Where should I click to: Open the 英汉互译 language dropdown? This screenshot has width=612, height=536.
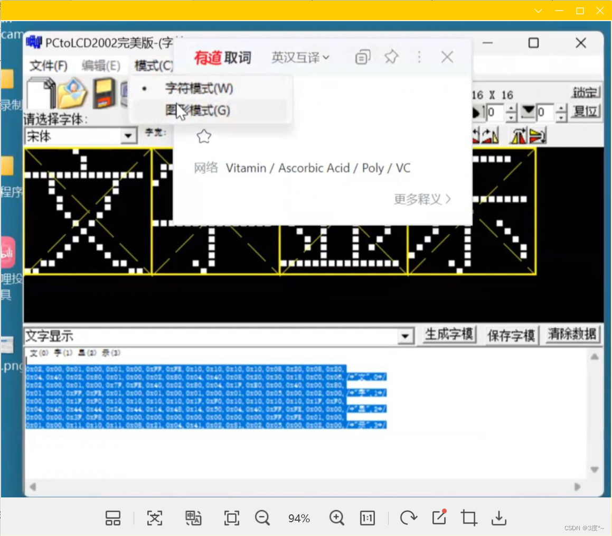pos(300,58)
